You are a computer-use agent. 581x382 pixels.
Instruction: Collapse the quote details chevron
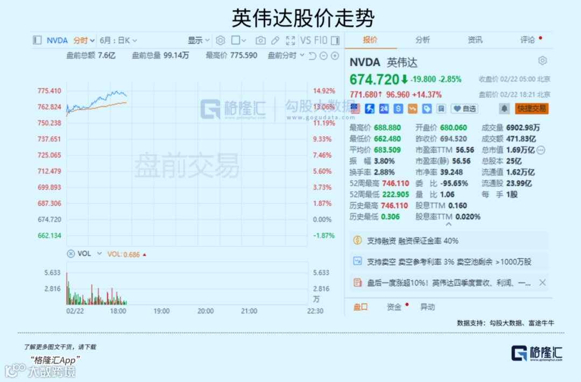(448, 224)
